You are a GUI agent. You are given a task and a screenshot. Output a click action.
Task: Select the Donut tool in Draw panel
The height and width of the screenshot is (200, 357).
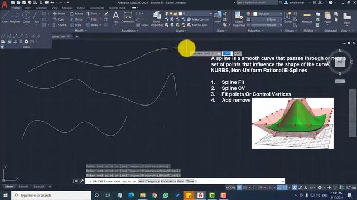click(26, 42)
